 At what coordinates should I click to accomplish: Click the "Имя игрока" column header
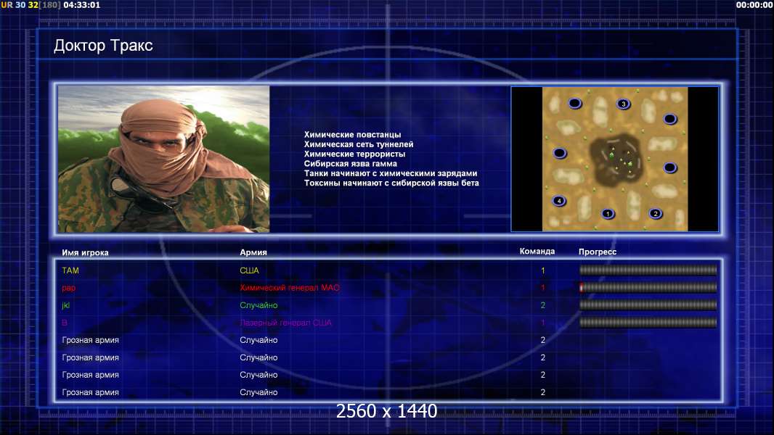85,252
